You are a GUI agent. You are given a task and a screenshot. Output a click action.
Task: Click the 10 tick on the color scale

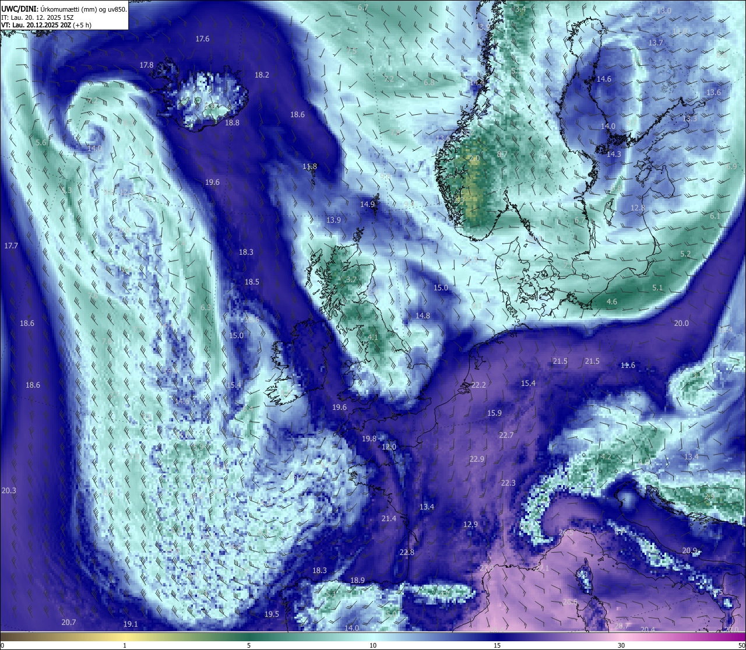(x=373, y=645)
